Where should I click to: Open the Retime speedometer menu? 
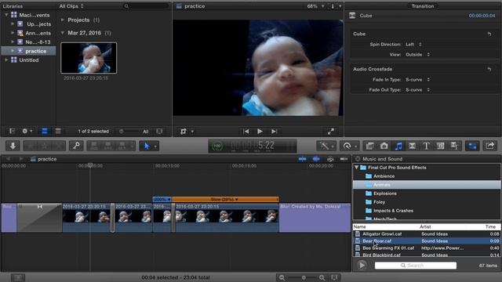point(348,146)
